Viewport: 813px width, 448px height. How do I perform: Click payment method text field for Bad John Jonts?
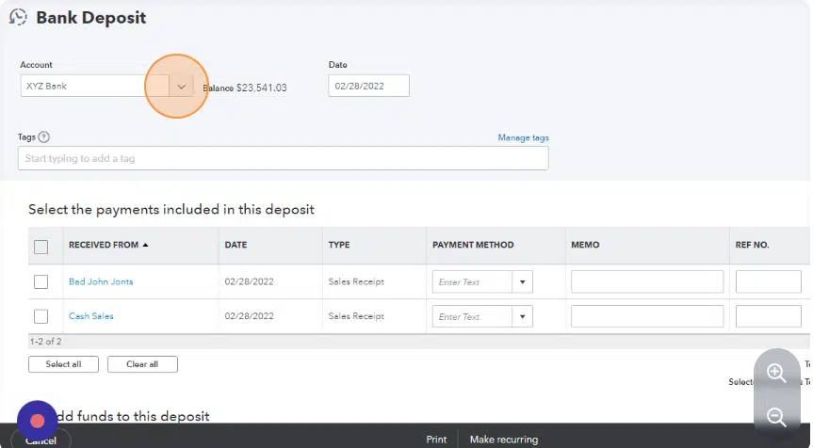pyautogui.click(x=472, y=282)
